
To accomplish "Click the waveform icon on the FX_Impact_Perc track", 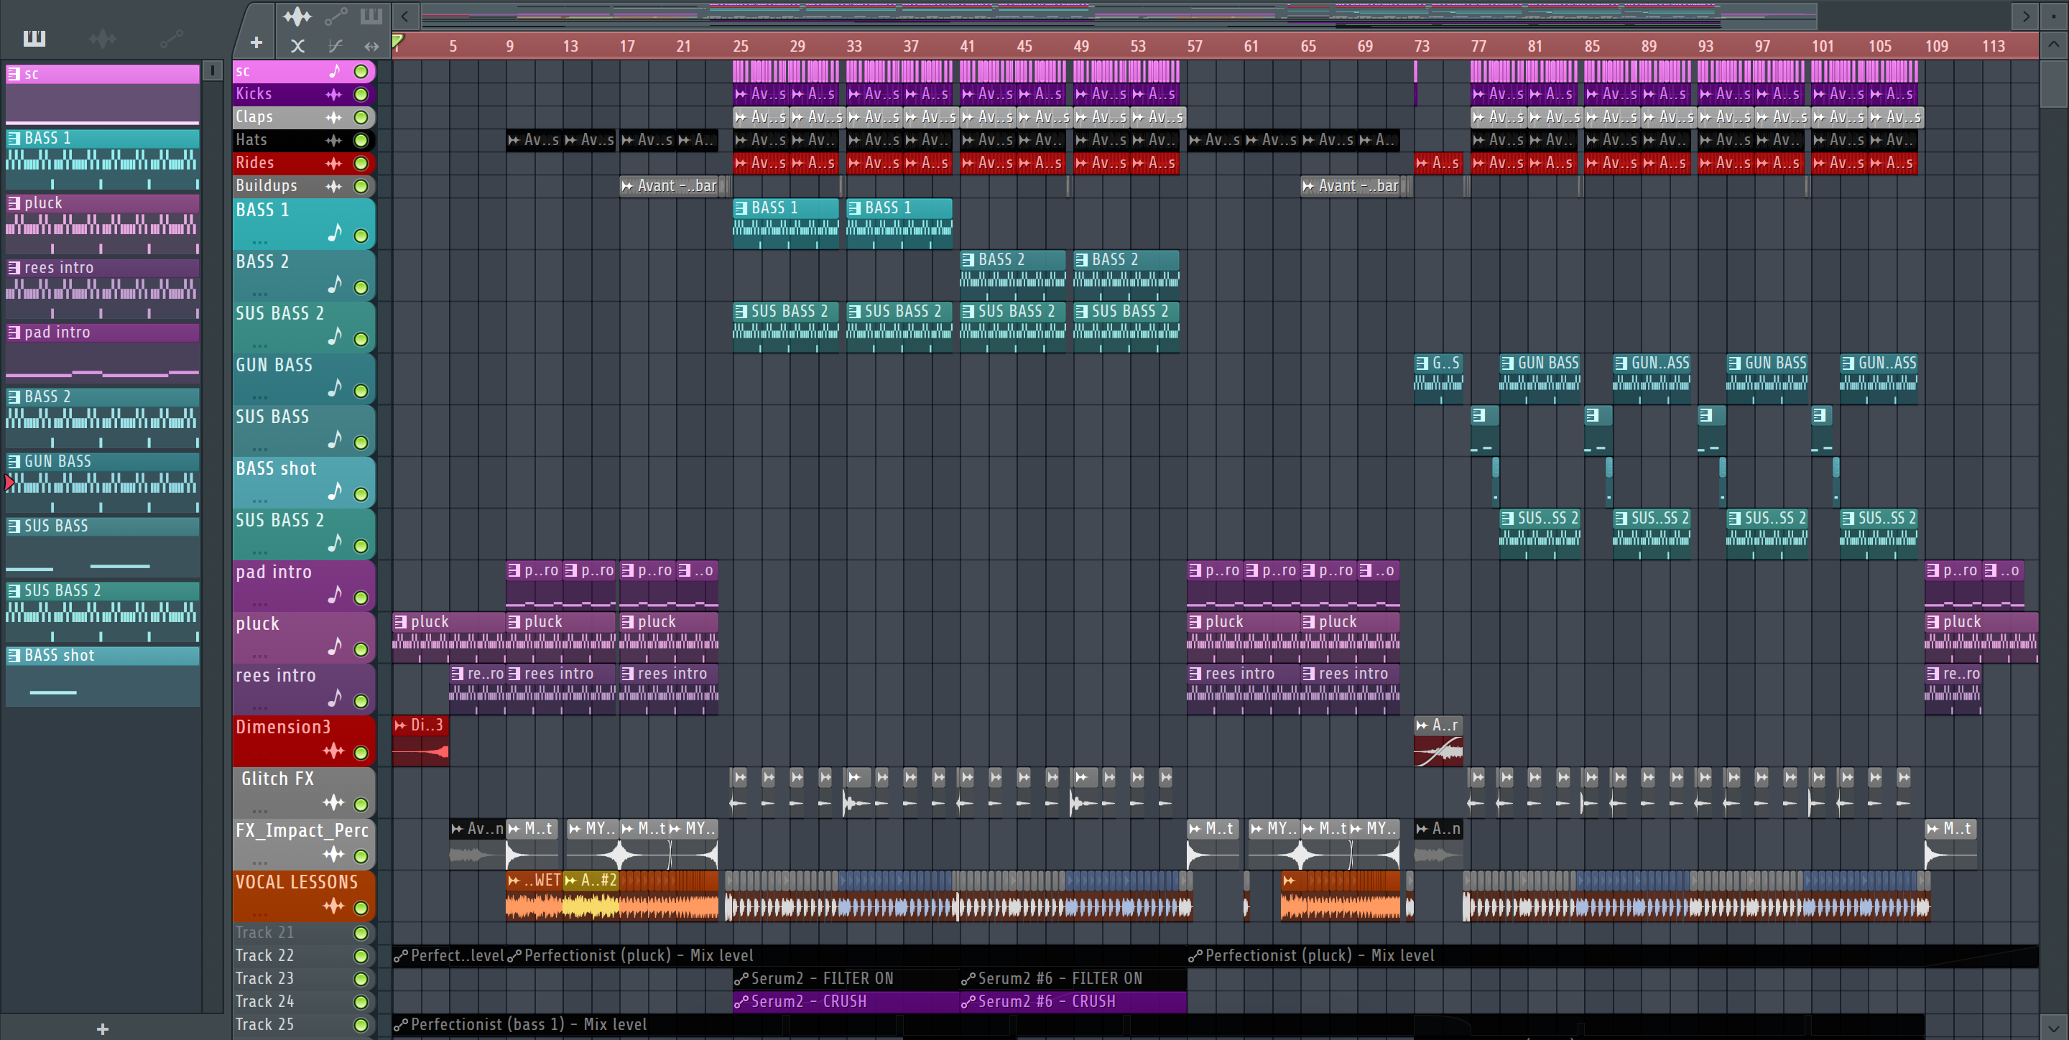I will (333, 854).
